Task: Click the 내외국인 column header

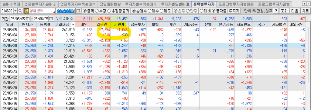Action: 296,25
